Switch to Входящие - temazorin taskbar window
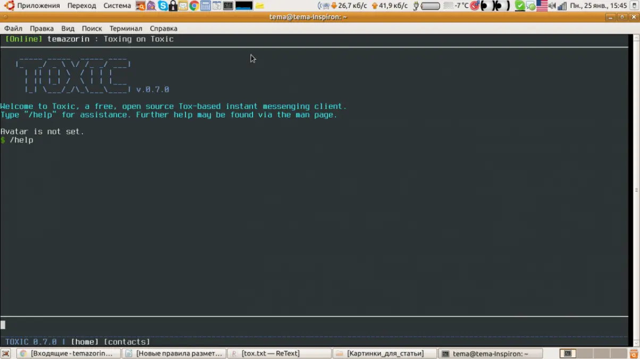 pyautogui.click(x=68, y=353)
